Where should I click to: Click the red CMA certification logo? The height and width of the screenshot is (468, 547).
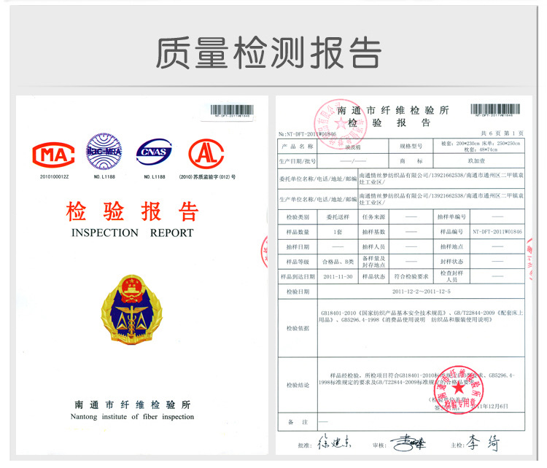[53, 155]
